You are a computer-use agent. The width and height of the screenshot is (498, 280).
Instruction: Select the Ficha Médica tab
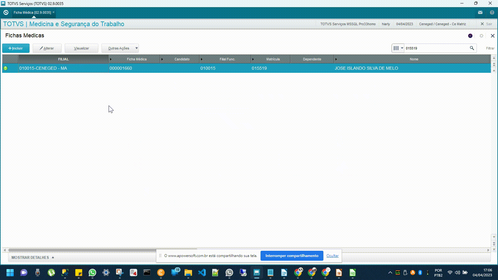click(32, 12)
